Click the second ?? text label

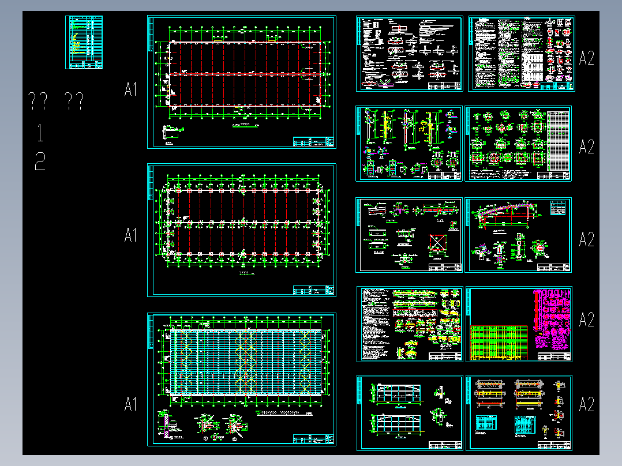[x=74, y=101]
